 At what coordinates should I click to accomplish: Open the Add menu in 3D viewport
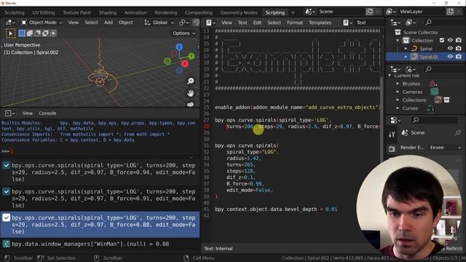coord(108,23)
